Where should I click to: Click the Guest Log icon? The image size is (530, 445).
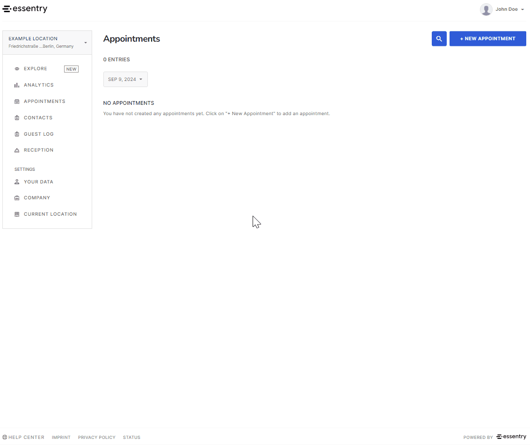[17, 134]
